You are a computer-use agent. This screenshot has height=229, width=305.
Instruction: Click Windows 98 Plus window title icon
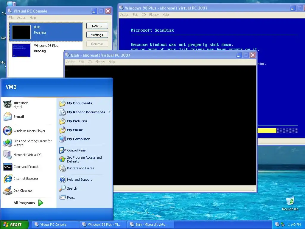point(122,8)
